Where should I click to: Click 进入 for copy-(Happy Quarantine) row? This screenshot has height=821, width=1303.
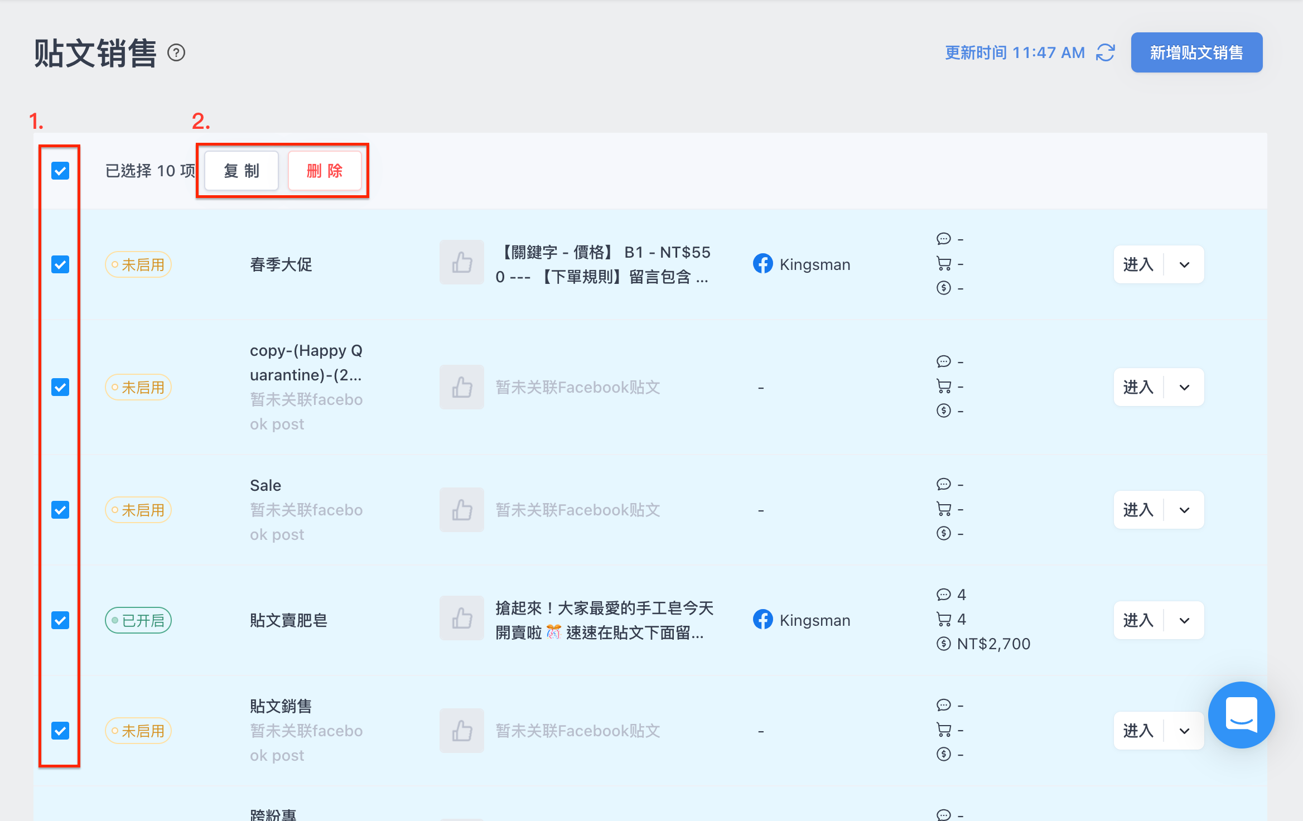click(x=1138, y=387)
